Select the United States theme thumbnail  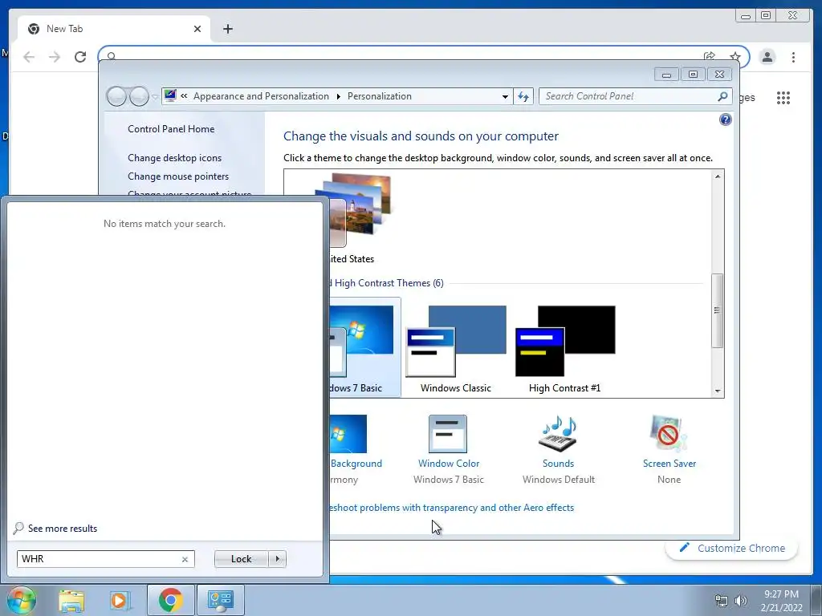tap(360, 211)
